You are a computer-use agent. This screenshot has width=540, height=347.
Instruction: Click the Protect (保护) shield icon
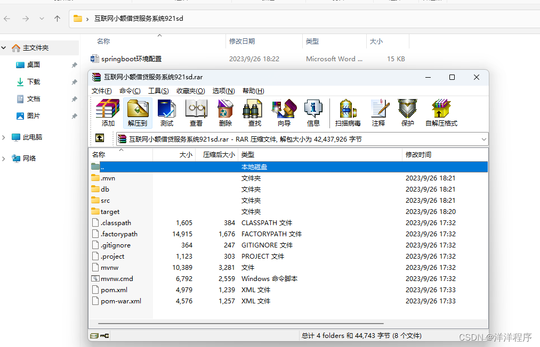point(407,113)
